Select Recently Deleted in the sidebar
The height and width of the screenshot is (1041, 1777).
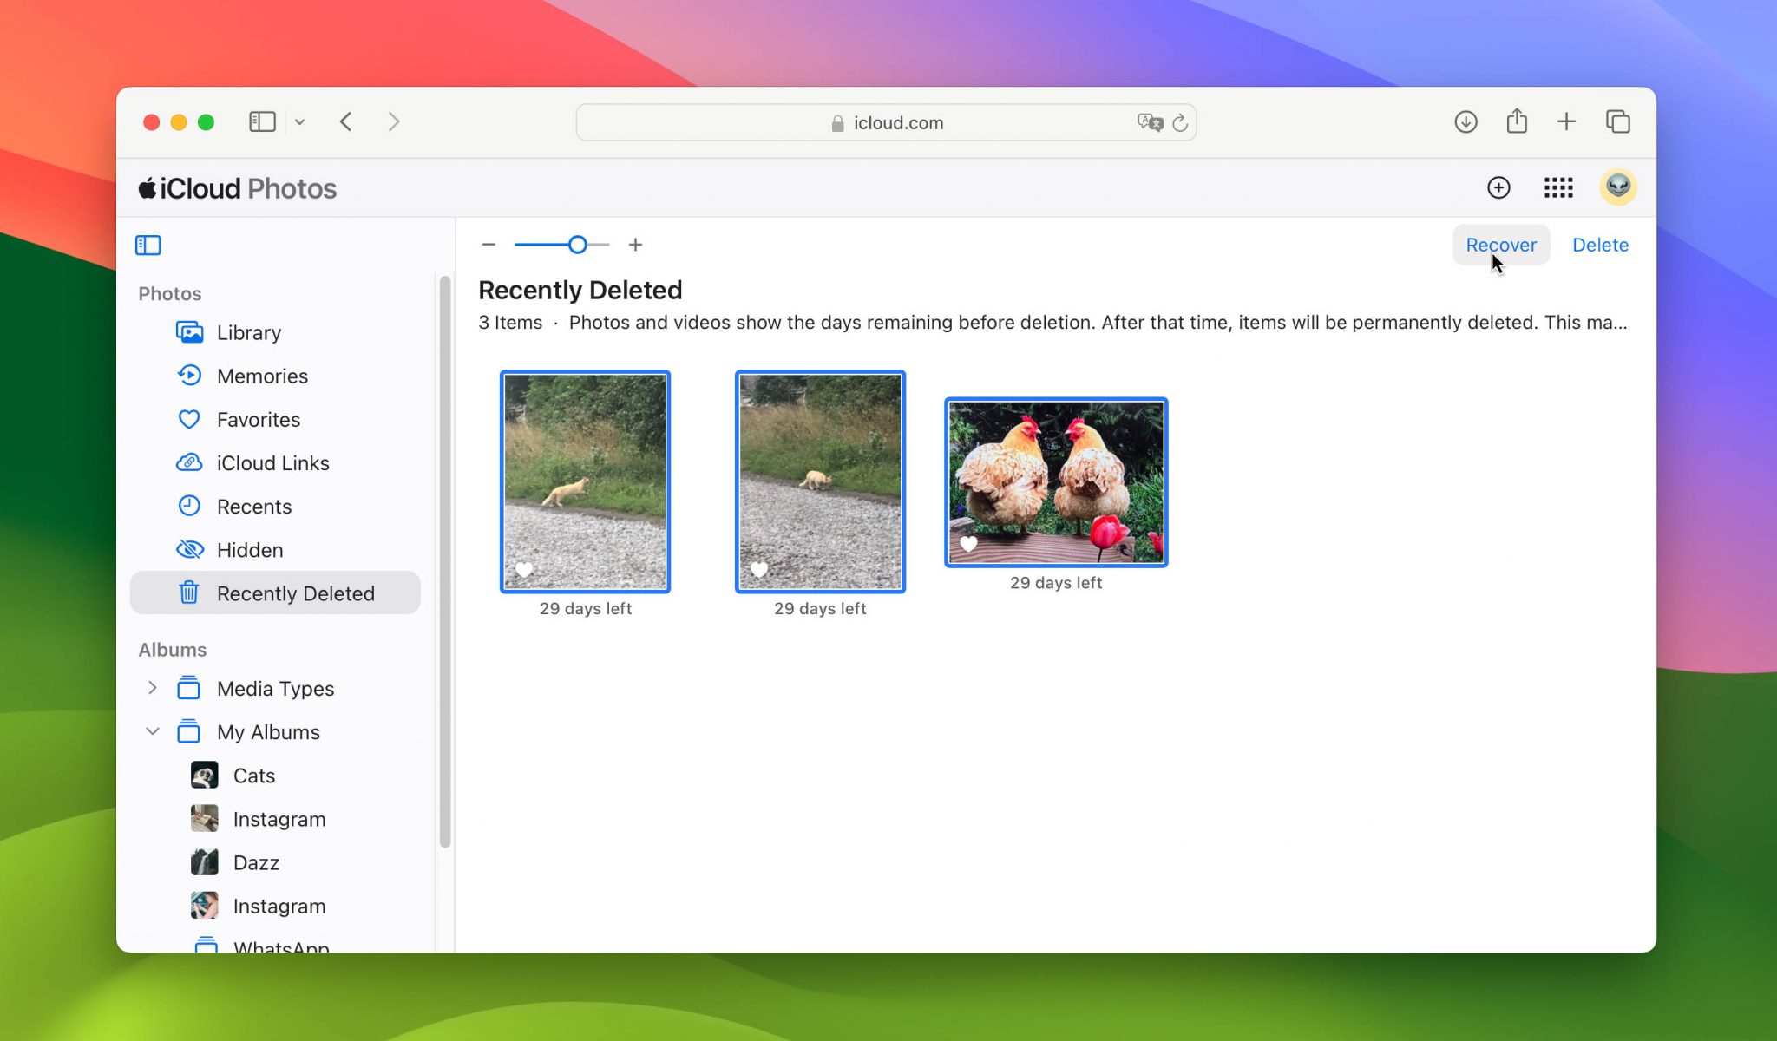pyautogui.click(x=295, y=593)
